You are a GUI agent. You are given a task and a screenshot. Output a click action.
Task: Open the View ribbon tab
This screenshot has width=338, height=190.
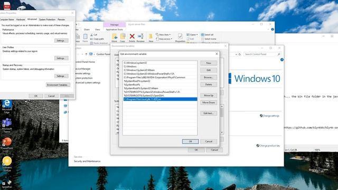pos(97,30)
